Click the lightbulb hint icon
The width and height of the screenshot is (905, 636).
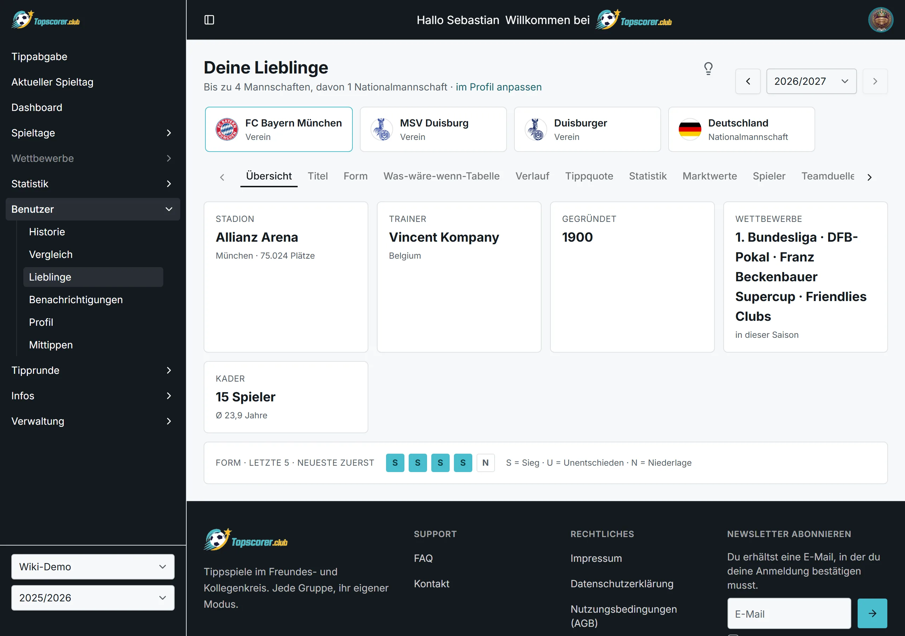point(708,69)
